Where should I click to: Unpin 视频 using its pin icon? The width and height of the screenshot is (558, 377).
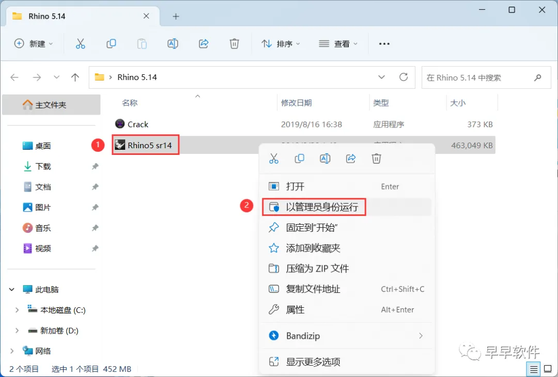click(95, 248)
